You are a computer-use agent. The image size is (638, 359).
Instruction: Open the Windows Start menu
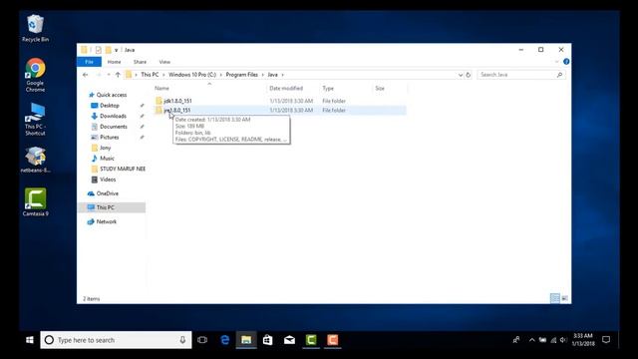click(x=30, y=340)
